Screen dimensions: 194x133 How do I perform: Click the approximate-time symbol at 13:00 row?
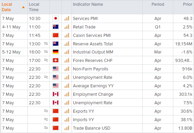pos(46,44)
